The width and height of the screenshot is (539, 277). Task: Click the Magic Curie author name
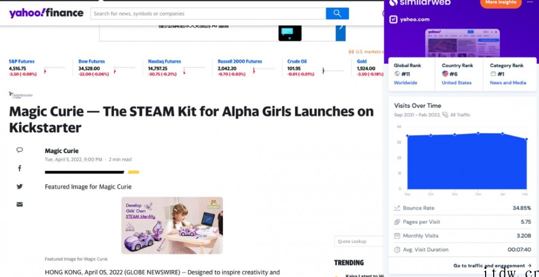coord(61,150)
